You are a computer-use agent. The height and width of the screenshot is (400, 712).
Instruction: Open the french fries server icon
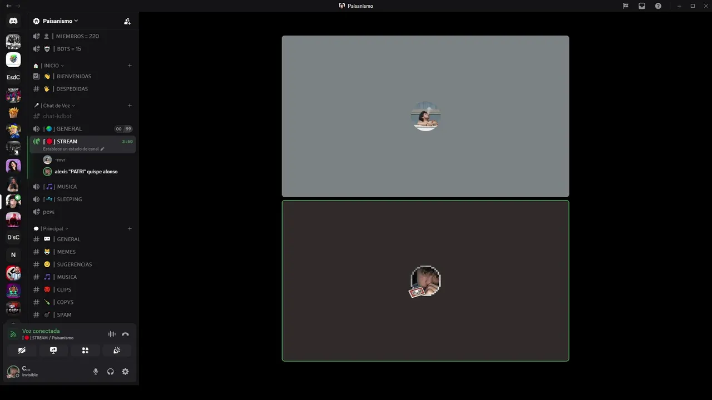[x=13, y=113]
